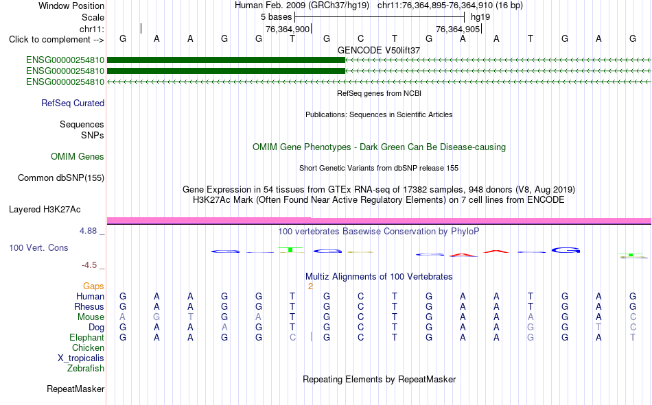652x405 pixels.
Task: Click the PhyloP -4.5 lower scale value
Action: (89, 265)
